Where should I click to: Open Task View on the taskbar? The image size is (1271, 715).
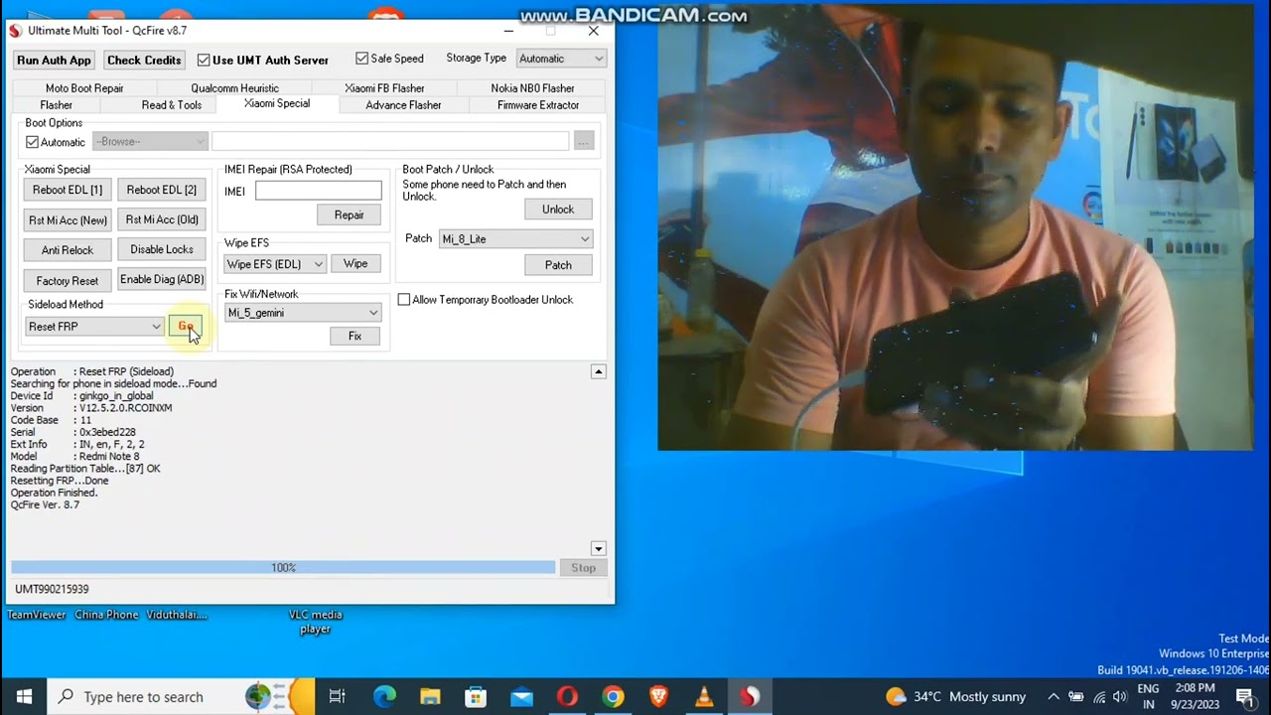coord(338,696)
